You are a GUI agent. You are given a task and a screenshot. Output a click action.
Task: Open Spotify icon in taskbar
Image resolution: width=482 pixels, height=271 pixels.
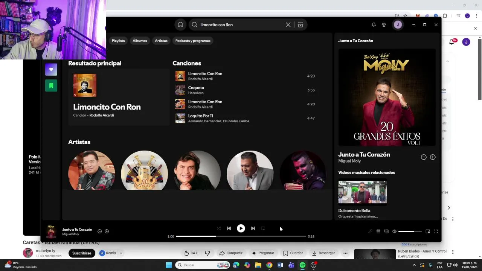[302, 265]
